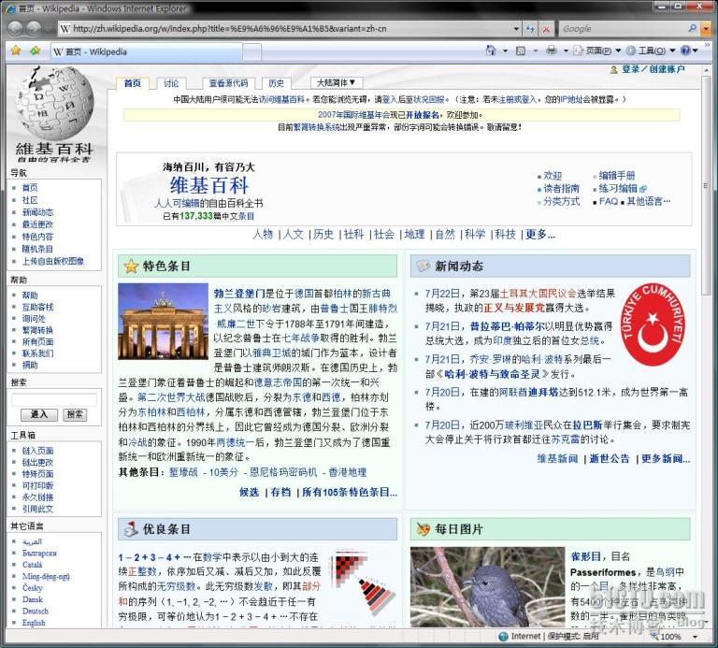Image resolution: width=718 pixels, height=648 pixels.
Task: Open the 编辑手册 link
Action: click(x=617, y=176)
